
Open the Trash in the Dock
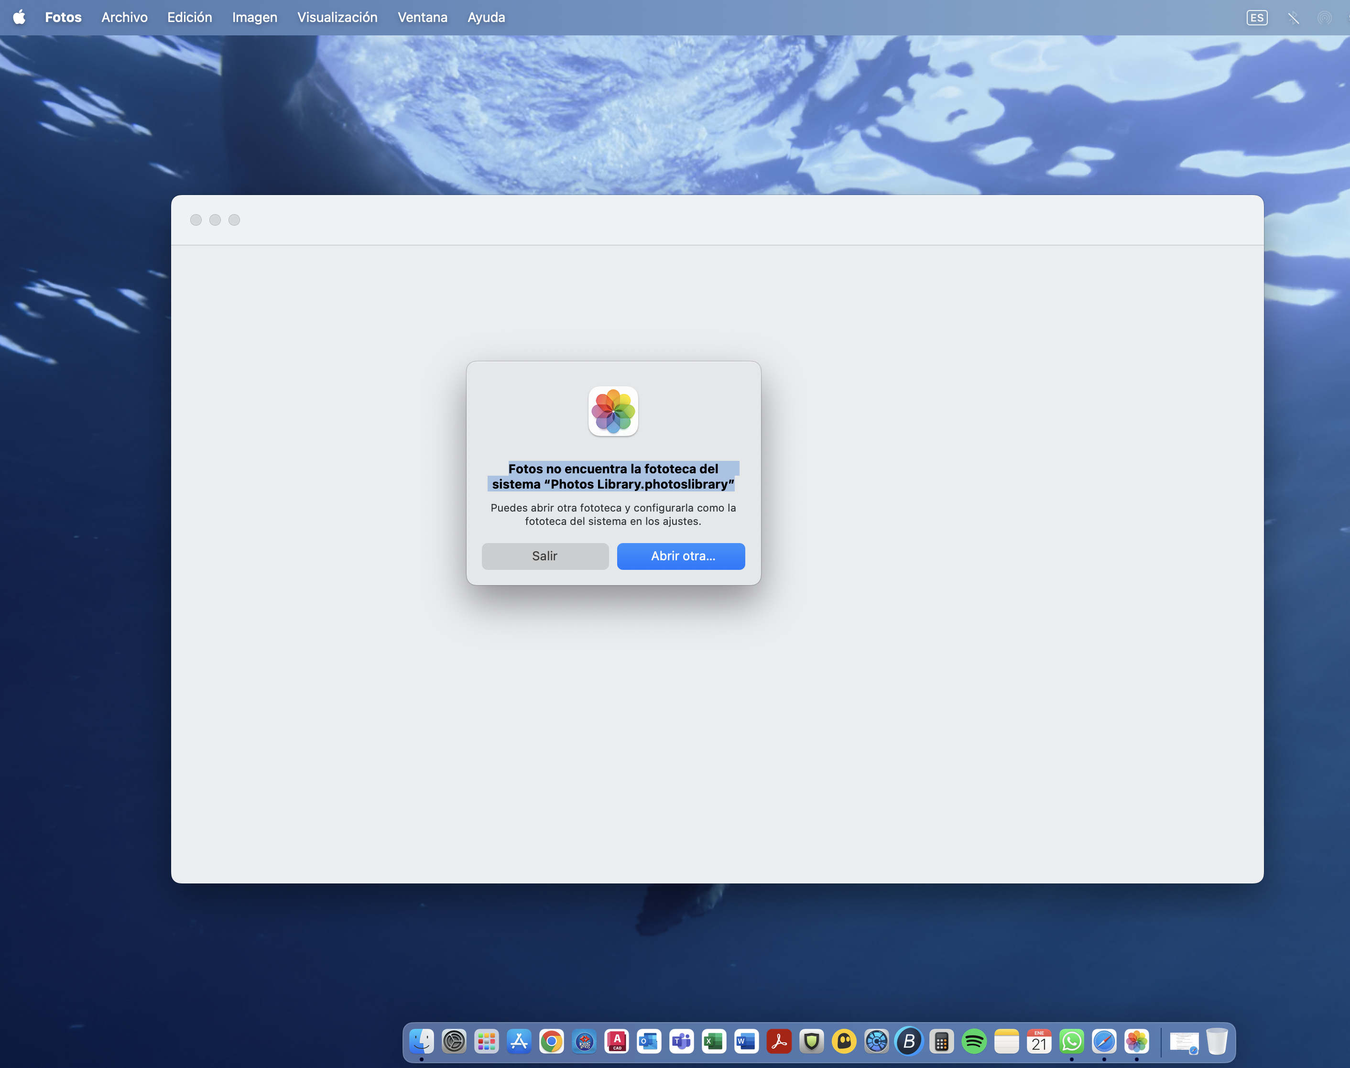[1216, 1041]
